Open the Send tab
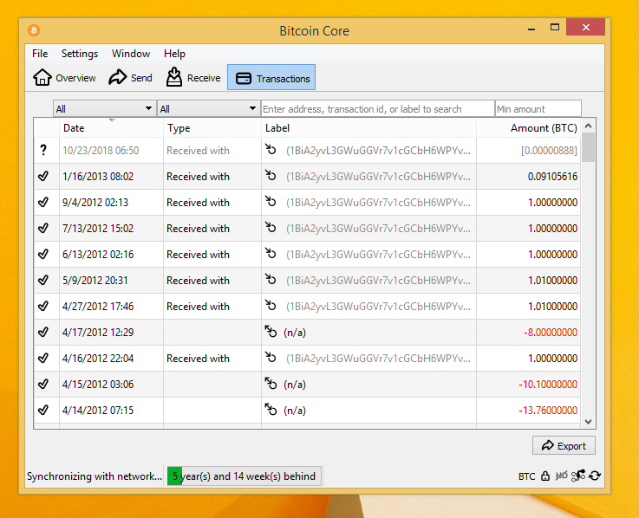 tap(130, 77)
